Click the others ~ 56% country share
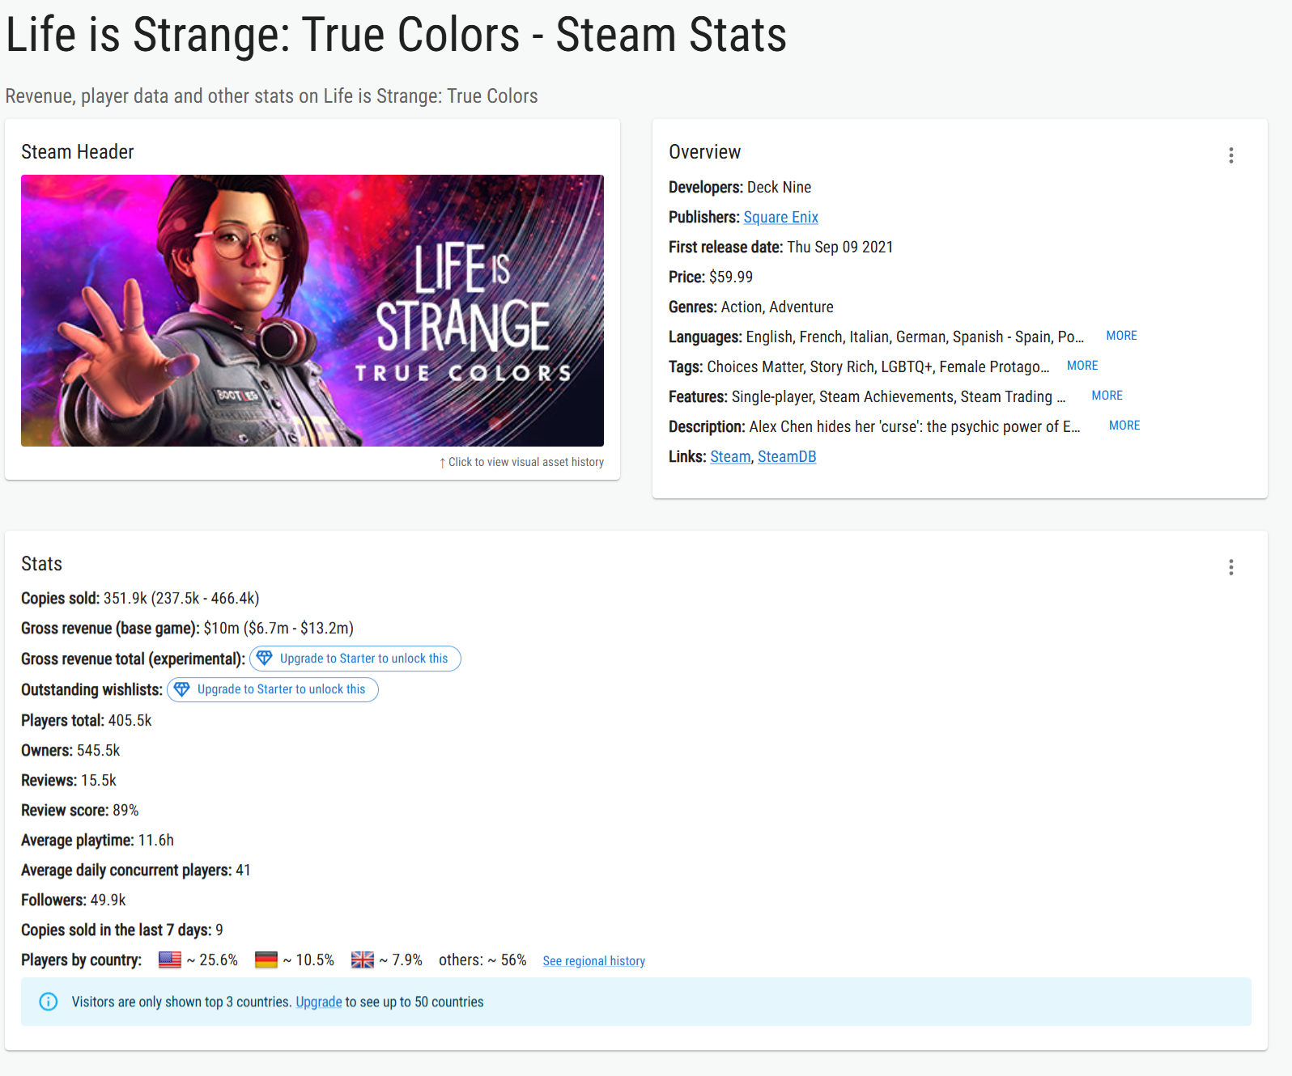 click(482, 960)
